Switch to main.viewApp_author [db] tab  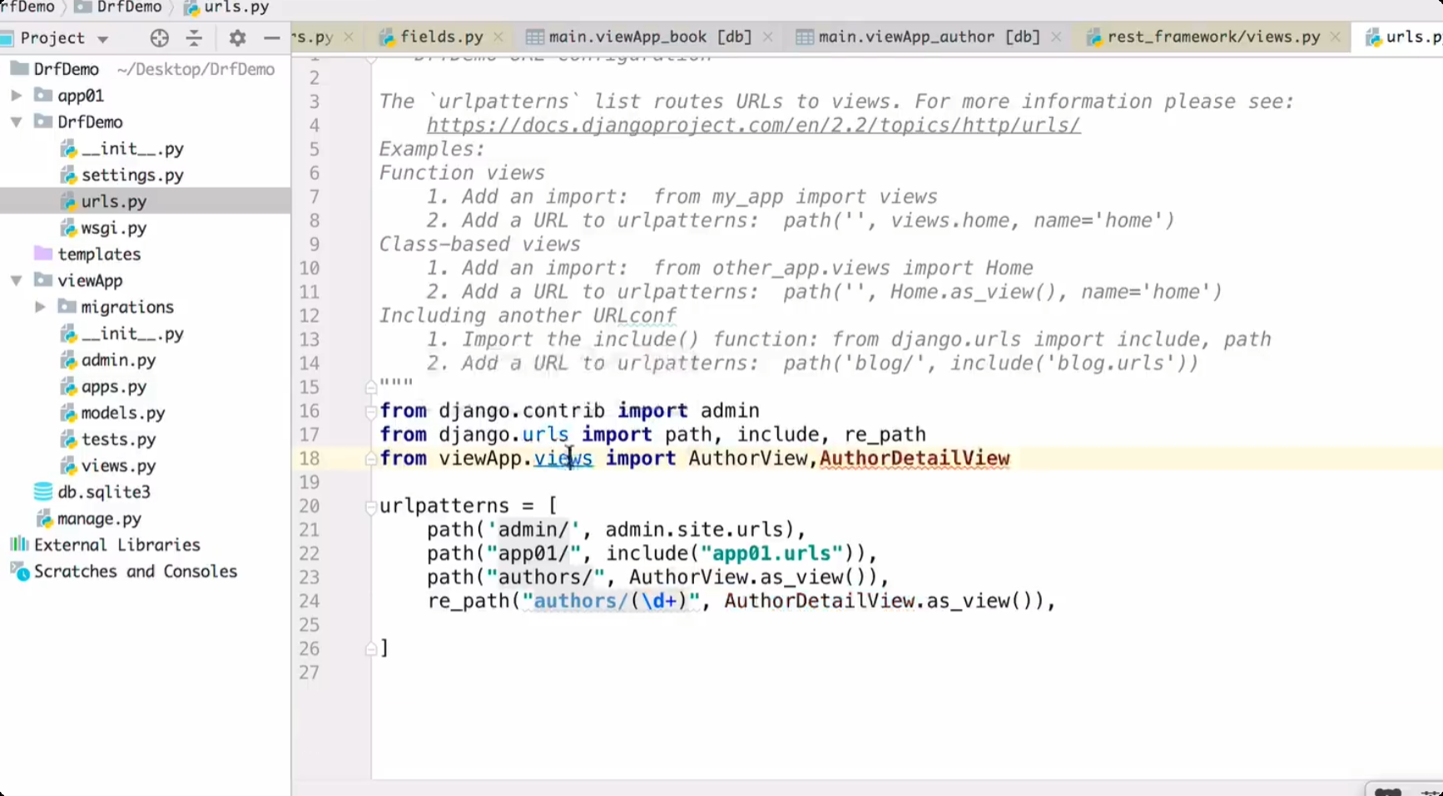click(x=929, y=37)
